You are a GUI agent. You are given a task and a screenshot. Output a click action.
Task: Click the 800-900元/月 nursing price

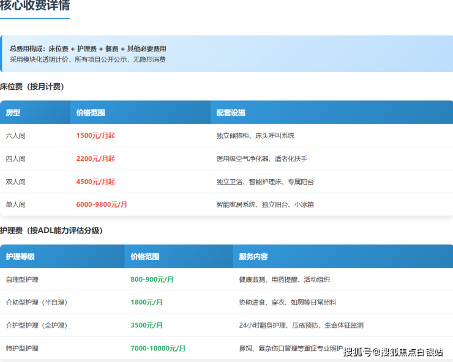pyautogui.click(x=152, y=279)
